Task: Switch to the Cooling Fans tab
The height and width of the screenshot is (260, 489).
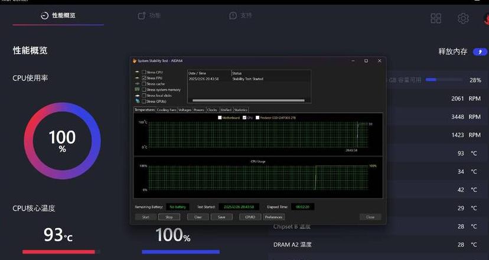Action: click(167, 110)
